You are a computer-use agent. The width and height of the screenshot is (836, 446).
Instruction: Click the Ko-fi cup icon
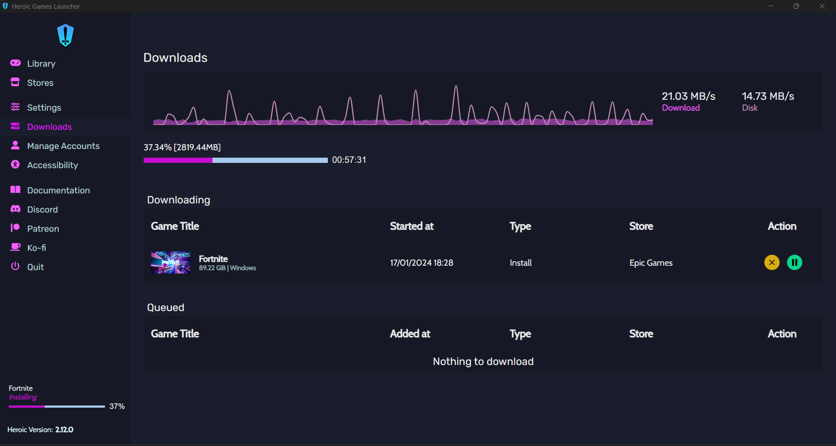click(15, 247)
